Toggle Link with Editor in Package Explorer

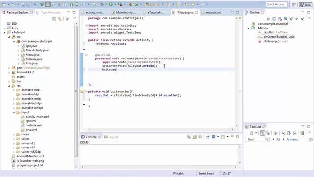60,19
